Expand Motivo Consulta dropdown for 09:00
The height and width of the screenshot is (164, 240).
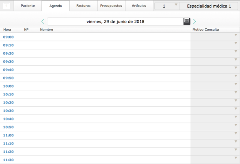point(236,35)
